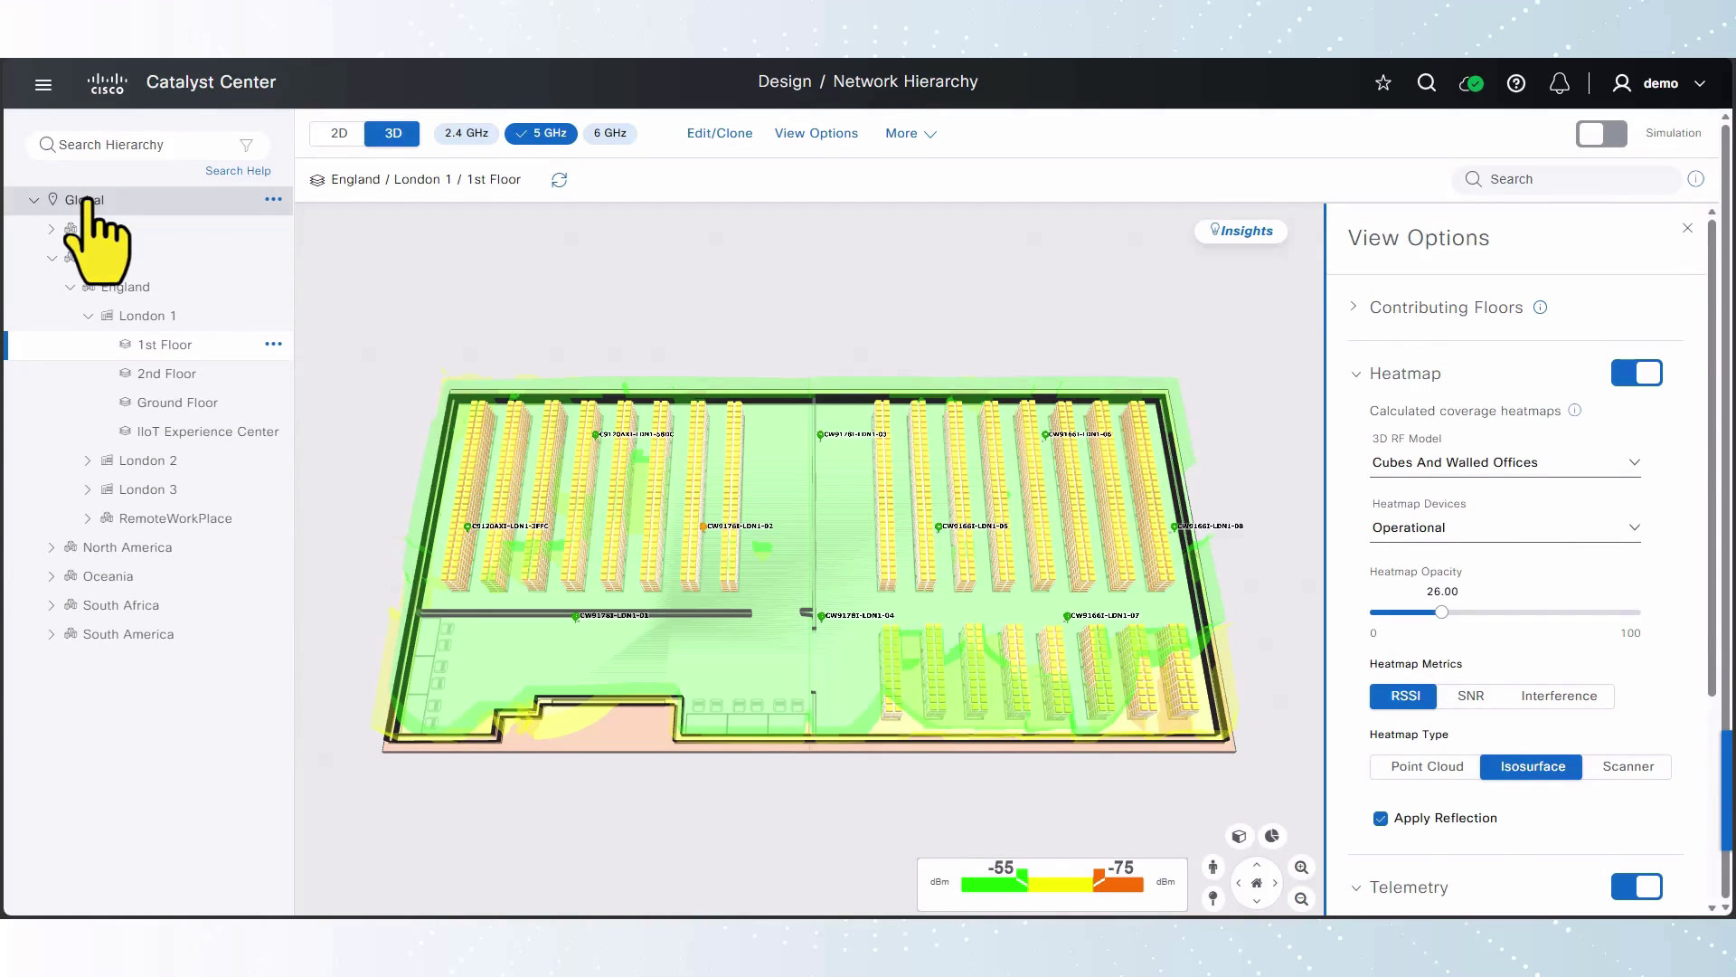Expand Contributing Floors section

pos(1354,307)
